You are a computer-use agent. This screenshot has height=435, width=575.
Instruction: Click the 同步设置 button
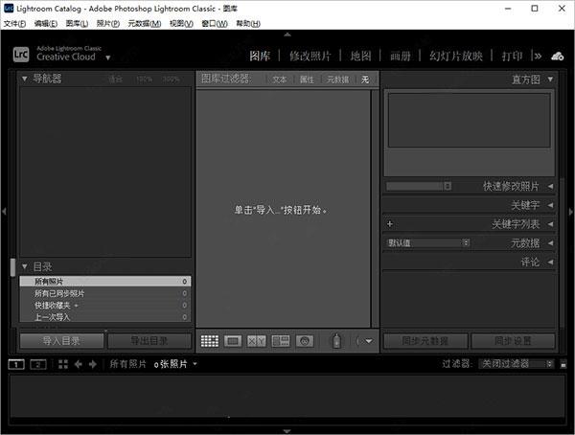coord(513,341)
